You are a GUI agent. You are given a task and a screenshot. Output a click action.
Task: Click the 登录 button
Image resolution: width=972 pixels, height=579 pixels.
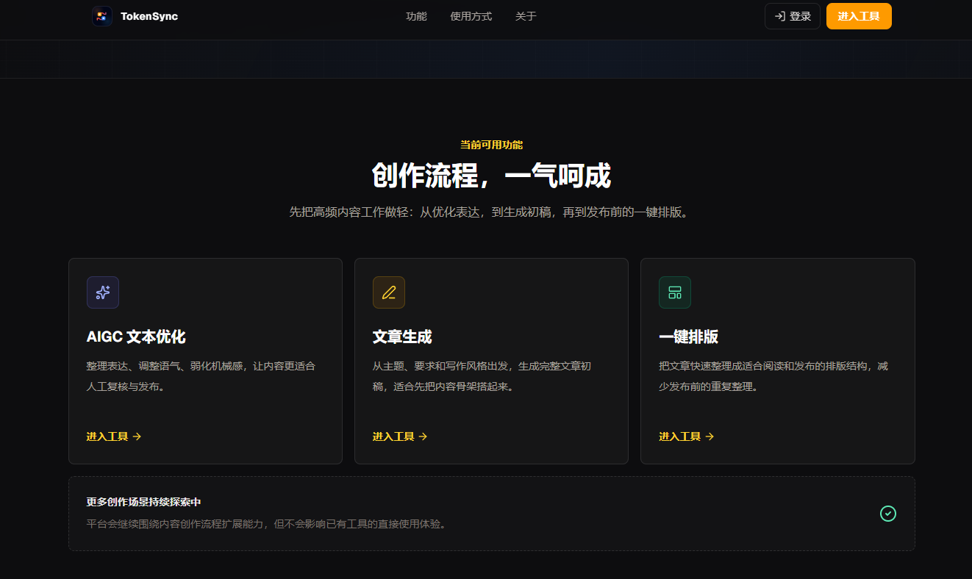point(793,16)
